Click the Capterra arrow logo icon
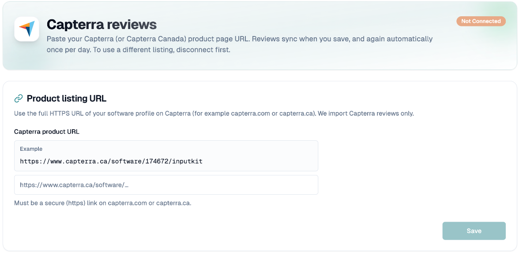This screenshot has height=255, width=519. (x=27, y=29)
